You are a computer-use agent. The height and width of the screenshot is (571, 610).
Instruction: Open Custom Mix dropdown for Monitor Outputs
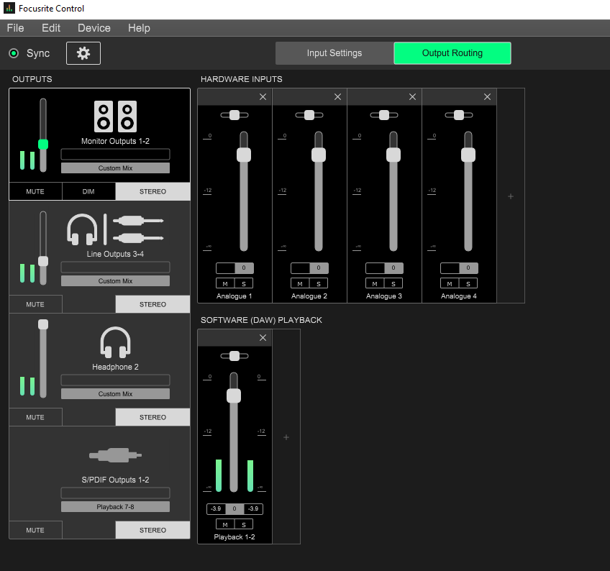point(115,168)
